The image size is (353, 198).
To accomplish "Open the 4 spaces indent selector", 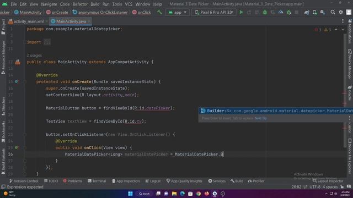I will point(330,187).
